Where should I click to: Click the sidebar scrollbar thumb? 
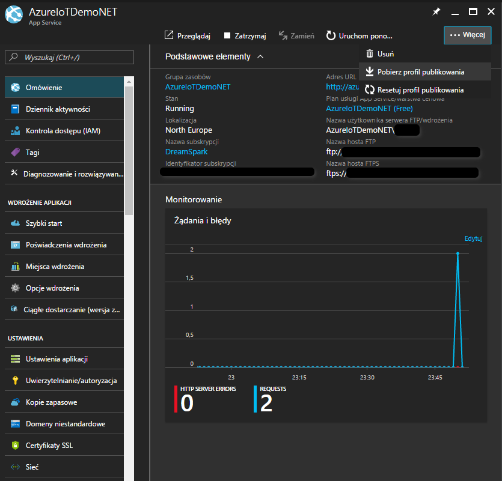point(129,150)
